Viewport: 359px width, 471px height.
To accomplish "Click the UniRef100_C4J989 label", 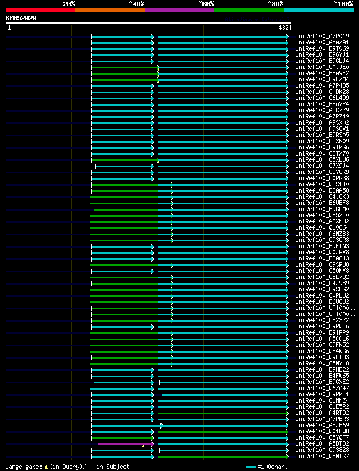I will click(322, 283).
